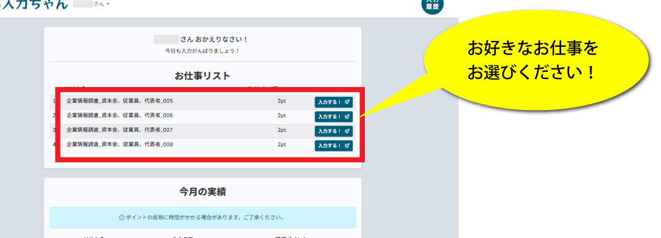This screenshot has width=661, height=238.
Task: Click 入力する！ button for 代表者_005 row
Action: pos(333,102)
